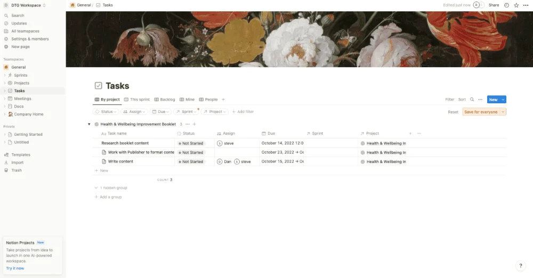Click the Filter button

pyautogui.click(x=450, y=100)
